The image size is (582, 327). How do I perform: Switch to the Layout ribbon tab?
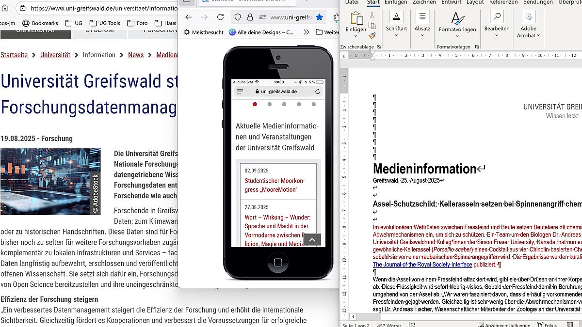(x=475, y=2)
